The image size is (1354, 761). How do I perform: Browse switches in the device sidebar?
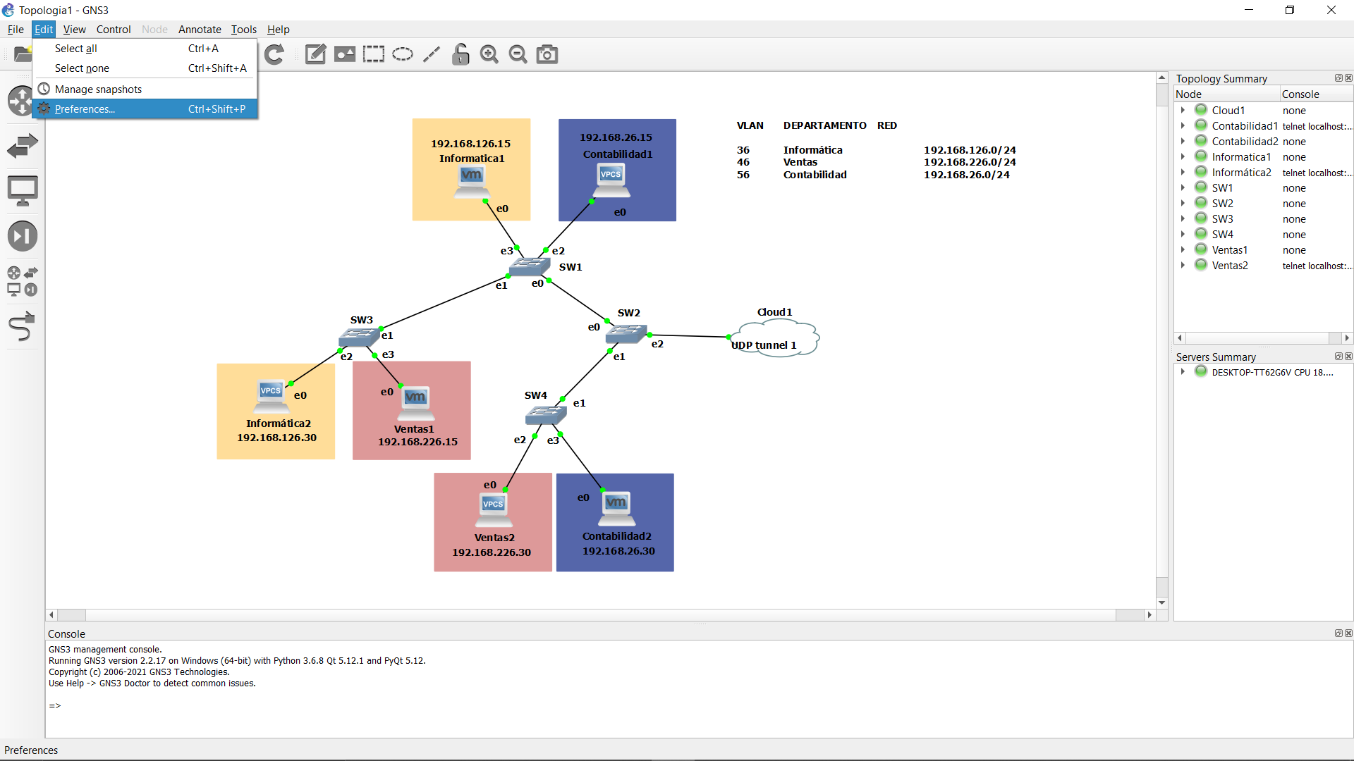[x=22, y=146]
